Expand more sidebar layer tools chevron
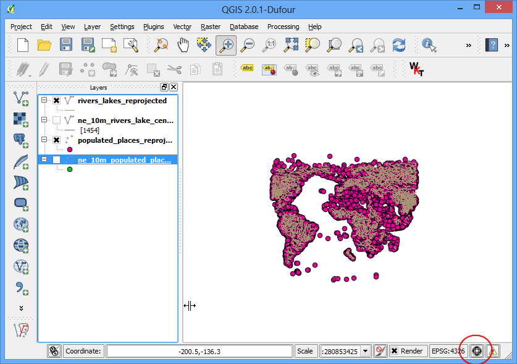The height and width of the screenshot is (364, 517). click(21, 308)
